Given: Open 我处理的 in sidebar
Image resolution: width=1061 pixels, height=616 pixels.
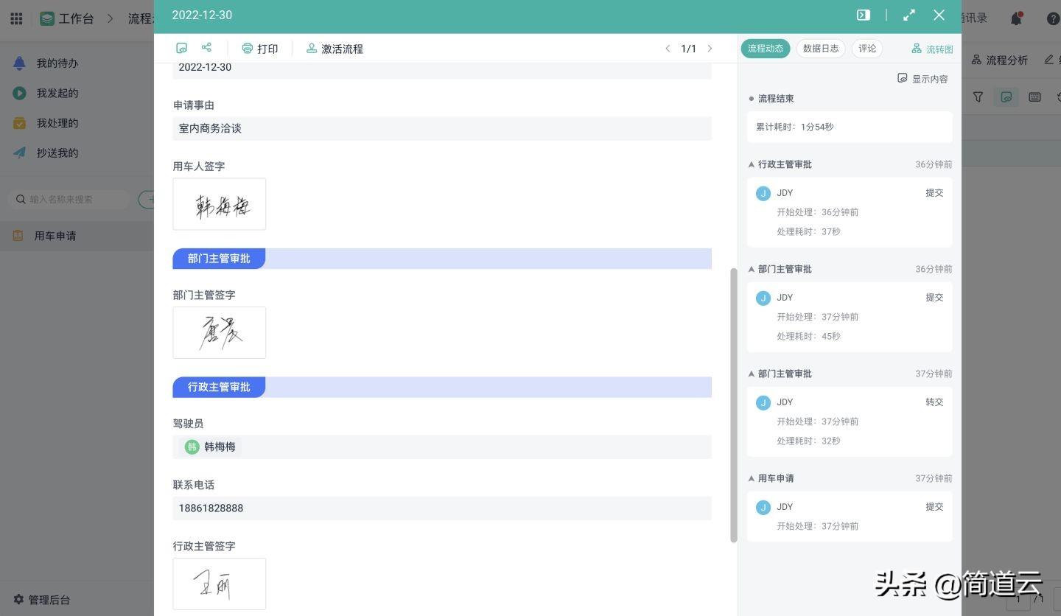Looking at the screenshot, I should (57, 123).
